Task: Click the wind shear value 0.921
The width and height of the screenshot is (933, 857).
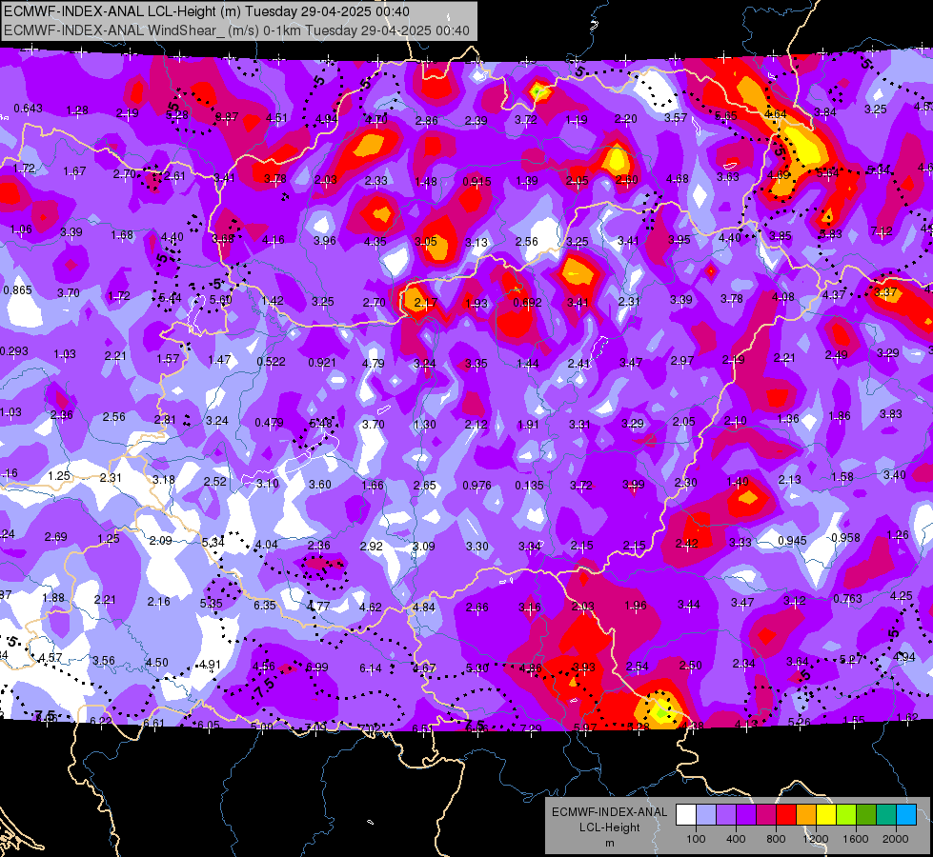Action: 322,362
